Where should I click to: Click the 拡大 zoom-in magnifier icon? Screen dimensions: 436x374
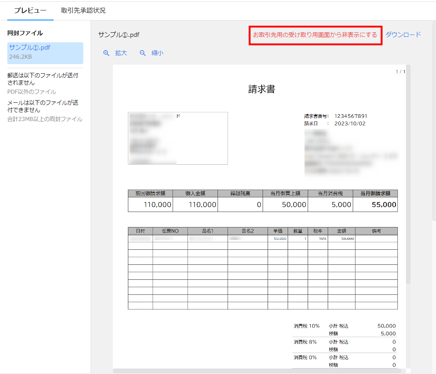pyautogui.click(x=106, y=53)
